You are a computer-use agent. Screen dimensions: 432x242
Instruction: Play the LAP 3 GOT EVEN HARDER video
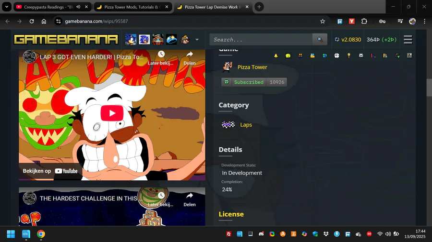[x=112, y=113]
